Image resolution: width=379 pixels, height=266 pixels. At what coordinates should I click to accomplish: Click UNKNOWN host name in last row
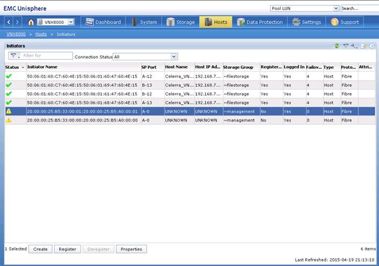point(176,120)
